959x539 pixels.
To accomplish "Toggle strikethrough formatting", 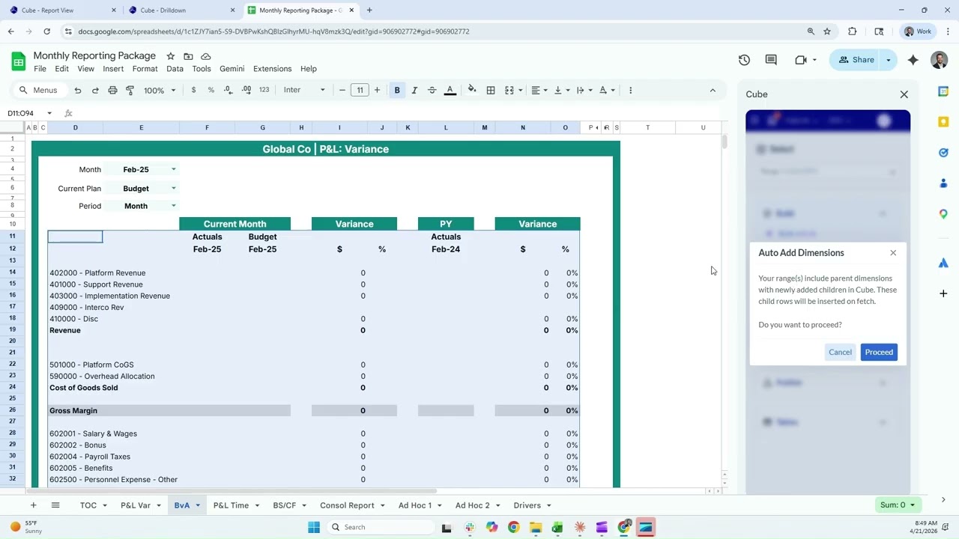I will [x=432, y=90].
